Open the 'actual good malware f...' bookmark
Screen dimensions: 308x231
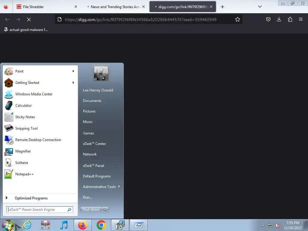pos(26,30)
